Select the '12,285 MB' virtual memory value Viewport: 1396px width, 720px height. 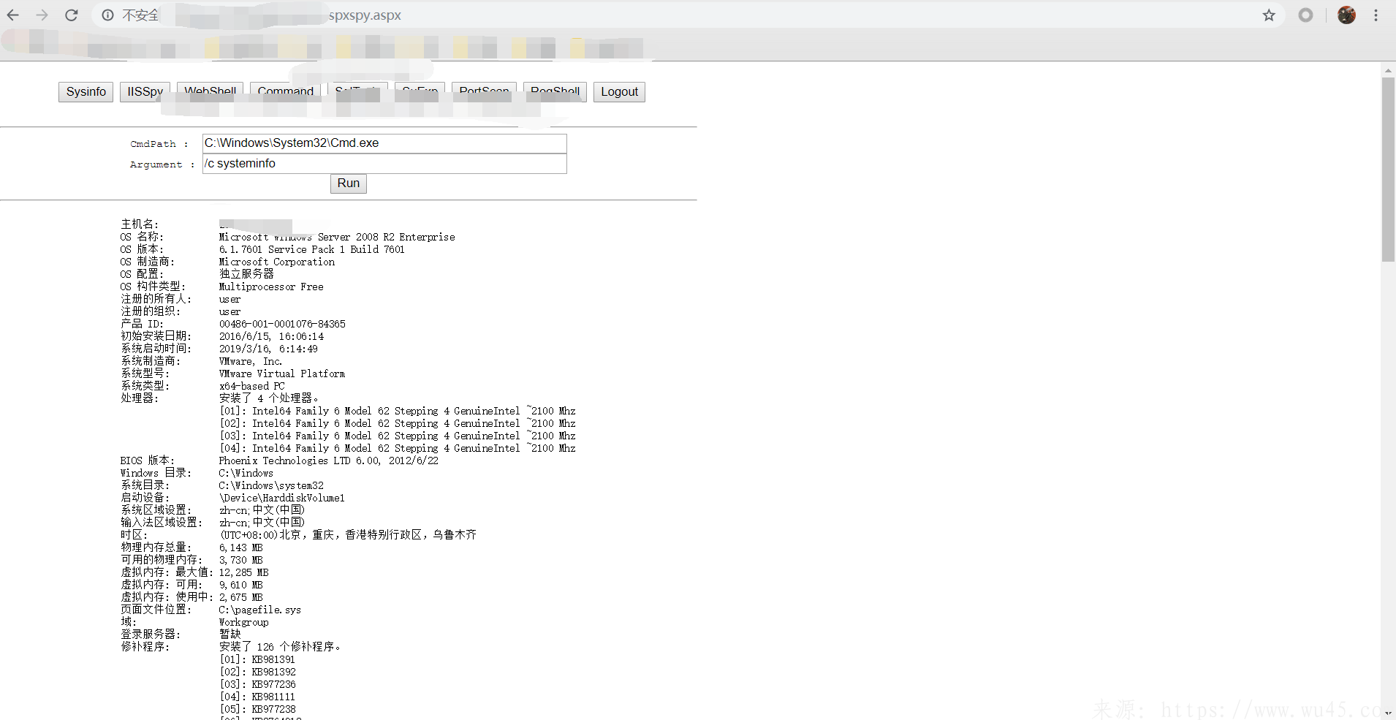pos(244,572)
